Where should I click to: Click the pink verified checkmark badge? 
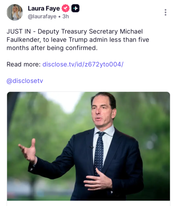click(65, 8)
